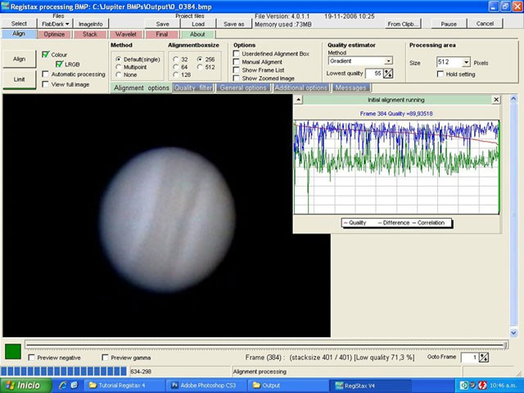Select the Multipoint method radio button
The image size is (524, 393).
[x=119, y=67]
